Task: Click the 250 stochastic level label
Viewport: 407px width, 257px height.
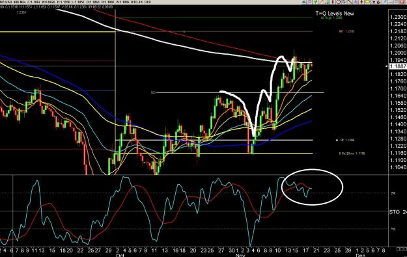Action: coord(393,193)
